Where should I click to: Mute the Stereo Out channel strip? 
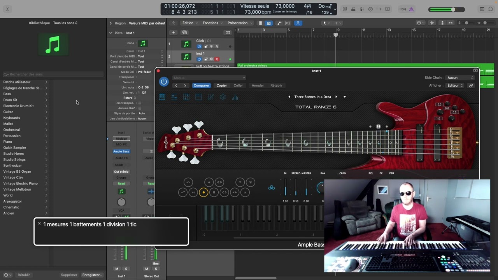tap(147, 269)
